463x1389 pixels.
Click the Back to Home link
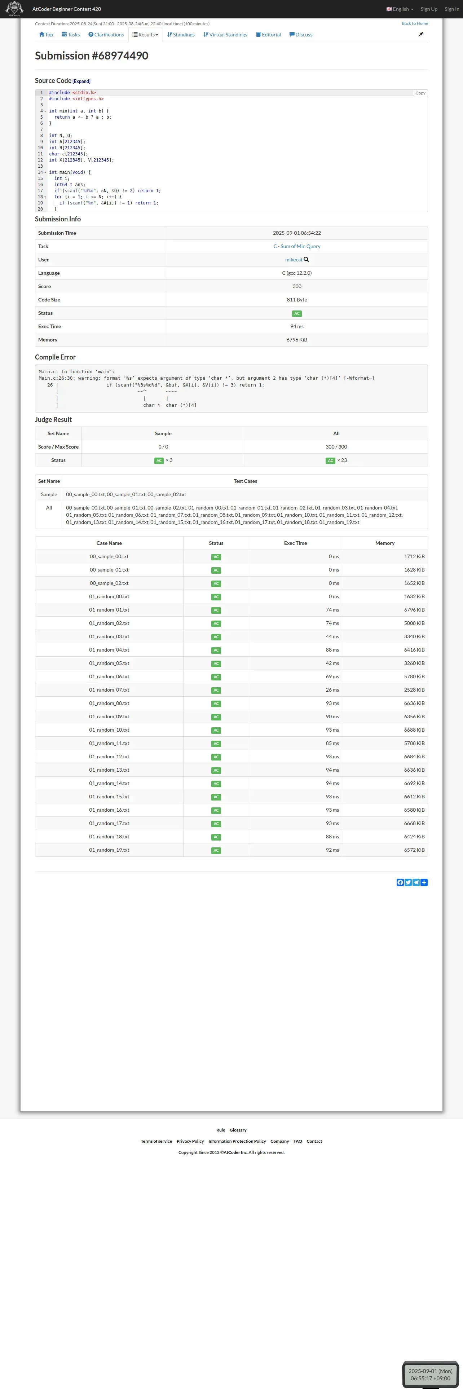[x=414, y=24]
